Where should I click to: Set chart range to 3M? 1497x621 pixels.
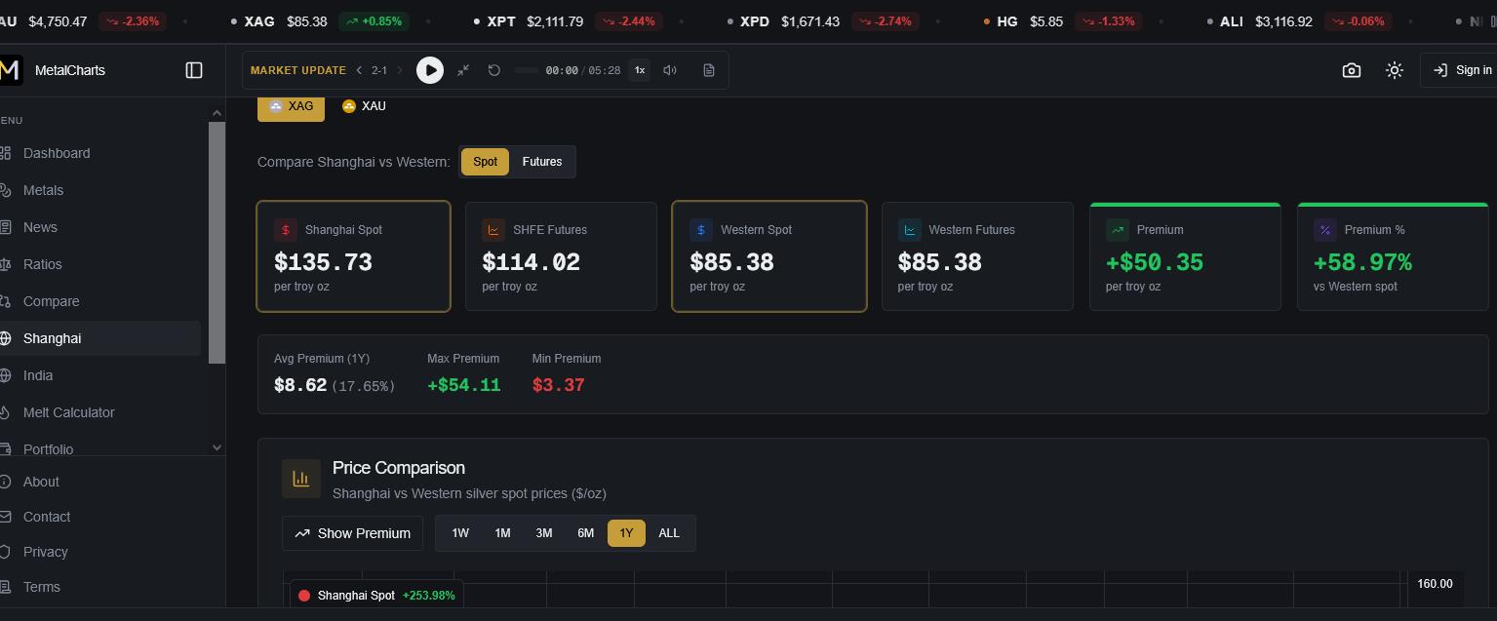click(x=544, y=533)
